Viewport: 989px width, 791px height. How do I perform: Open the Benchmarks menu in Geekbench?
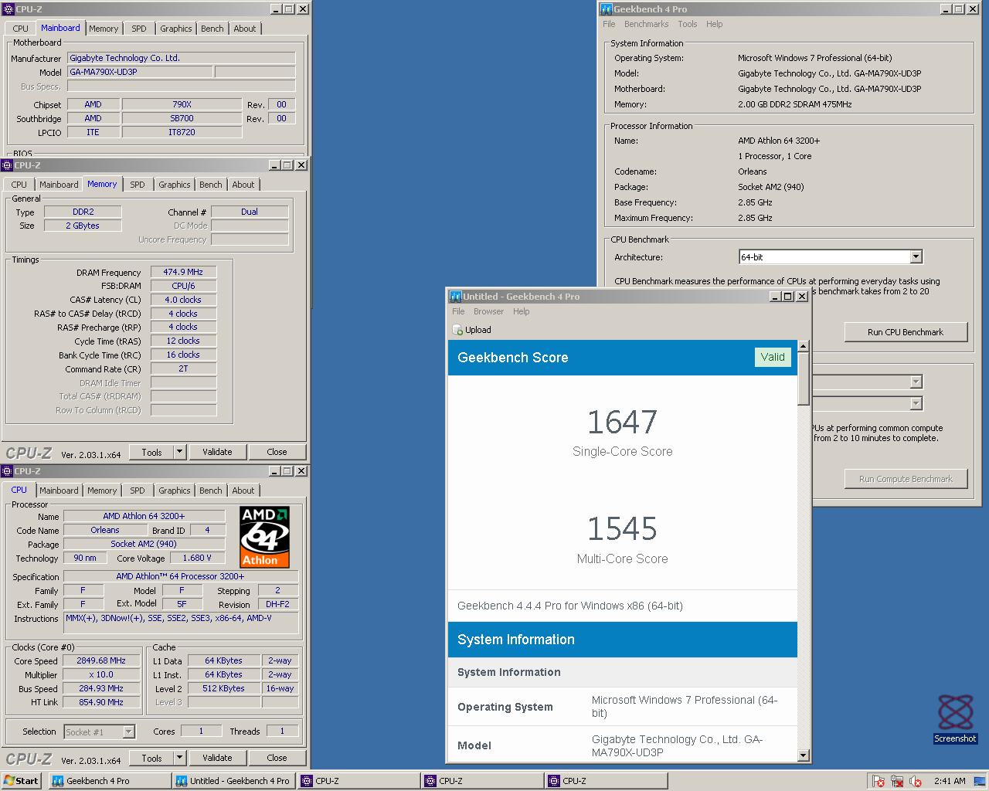[x=646, y=24]
